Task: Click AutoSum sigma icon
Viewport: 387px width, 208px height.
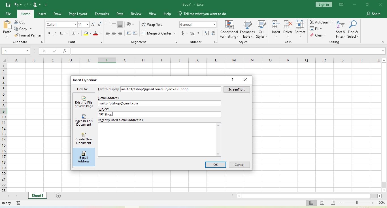Action: [312, 22]
